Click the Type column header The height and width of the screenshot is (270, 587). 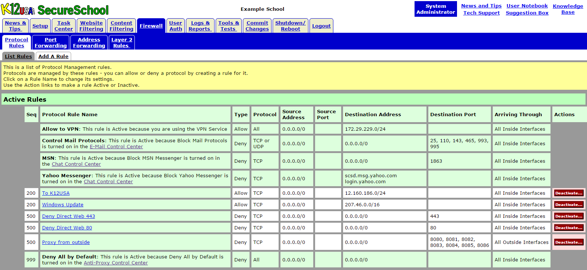coord(241,115)
